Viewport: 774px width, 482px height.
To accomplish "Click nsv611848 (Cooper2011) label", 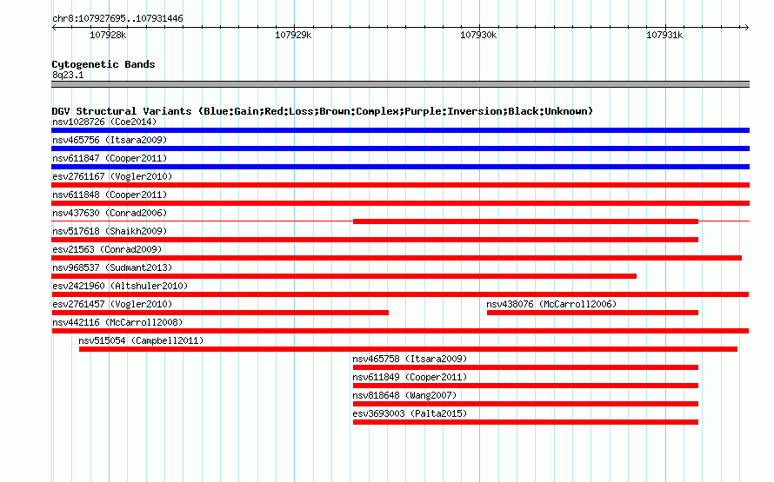I will coord(110,195).
